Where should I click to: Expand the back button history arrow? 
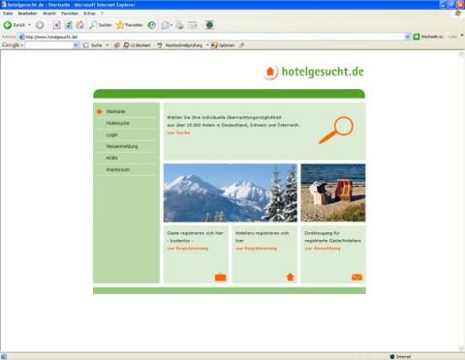coord(29,25)
